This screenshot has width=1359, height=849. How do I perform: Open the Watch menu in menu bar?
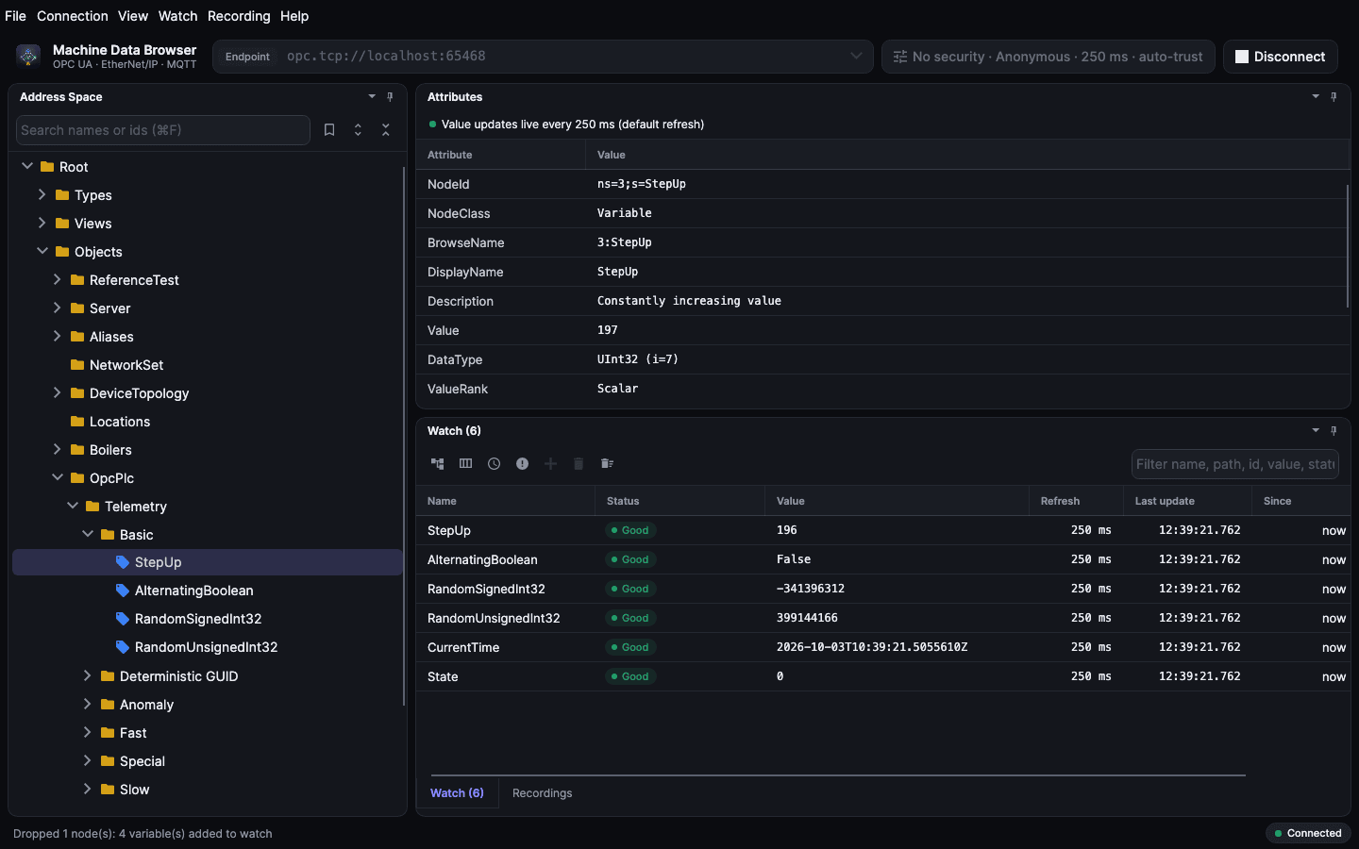[x=177, y=16]
